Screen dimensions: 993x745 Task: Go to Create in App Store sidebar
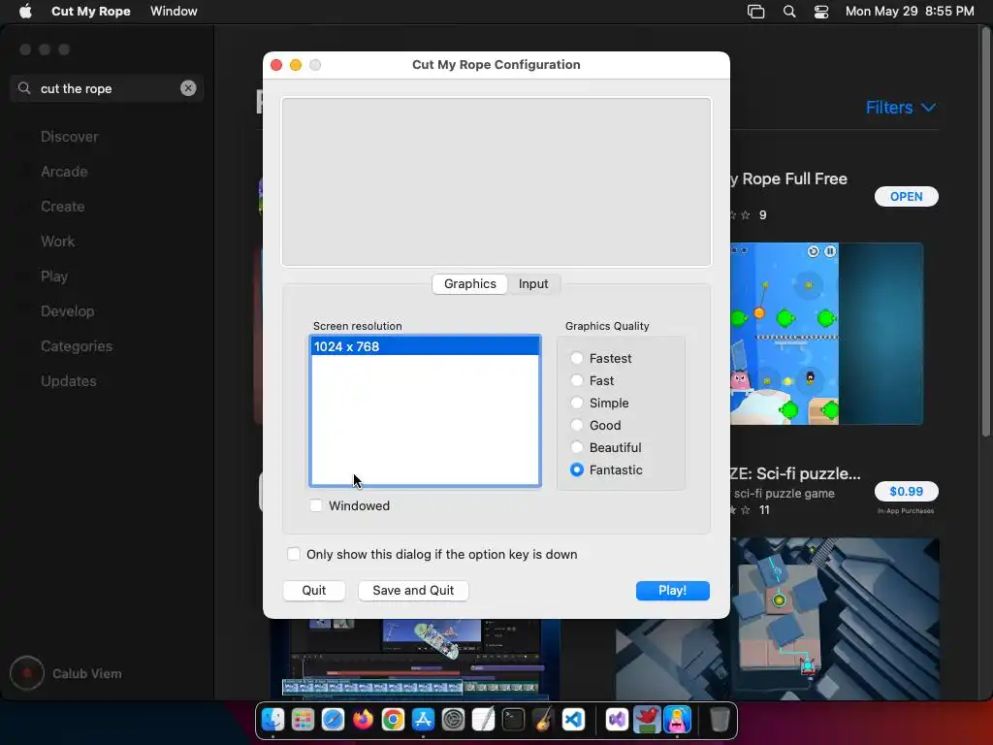point(63,207)
